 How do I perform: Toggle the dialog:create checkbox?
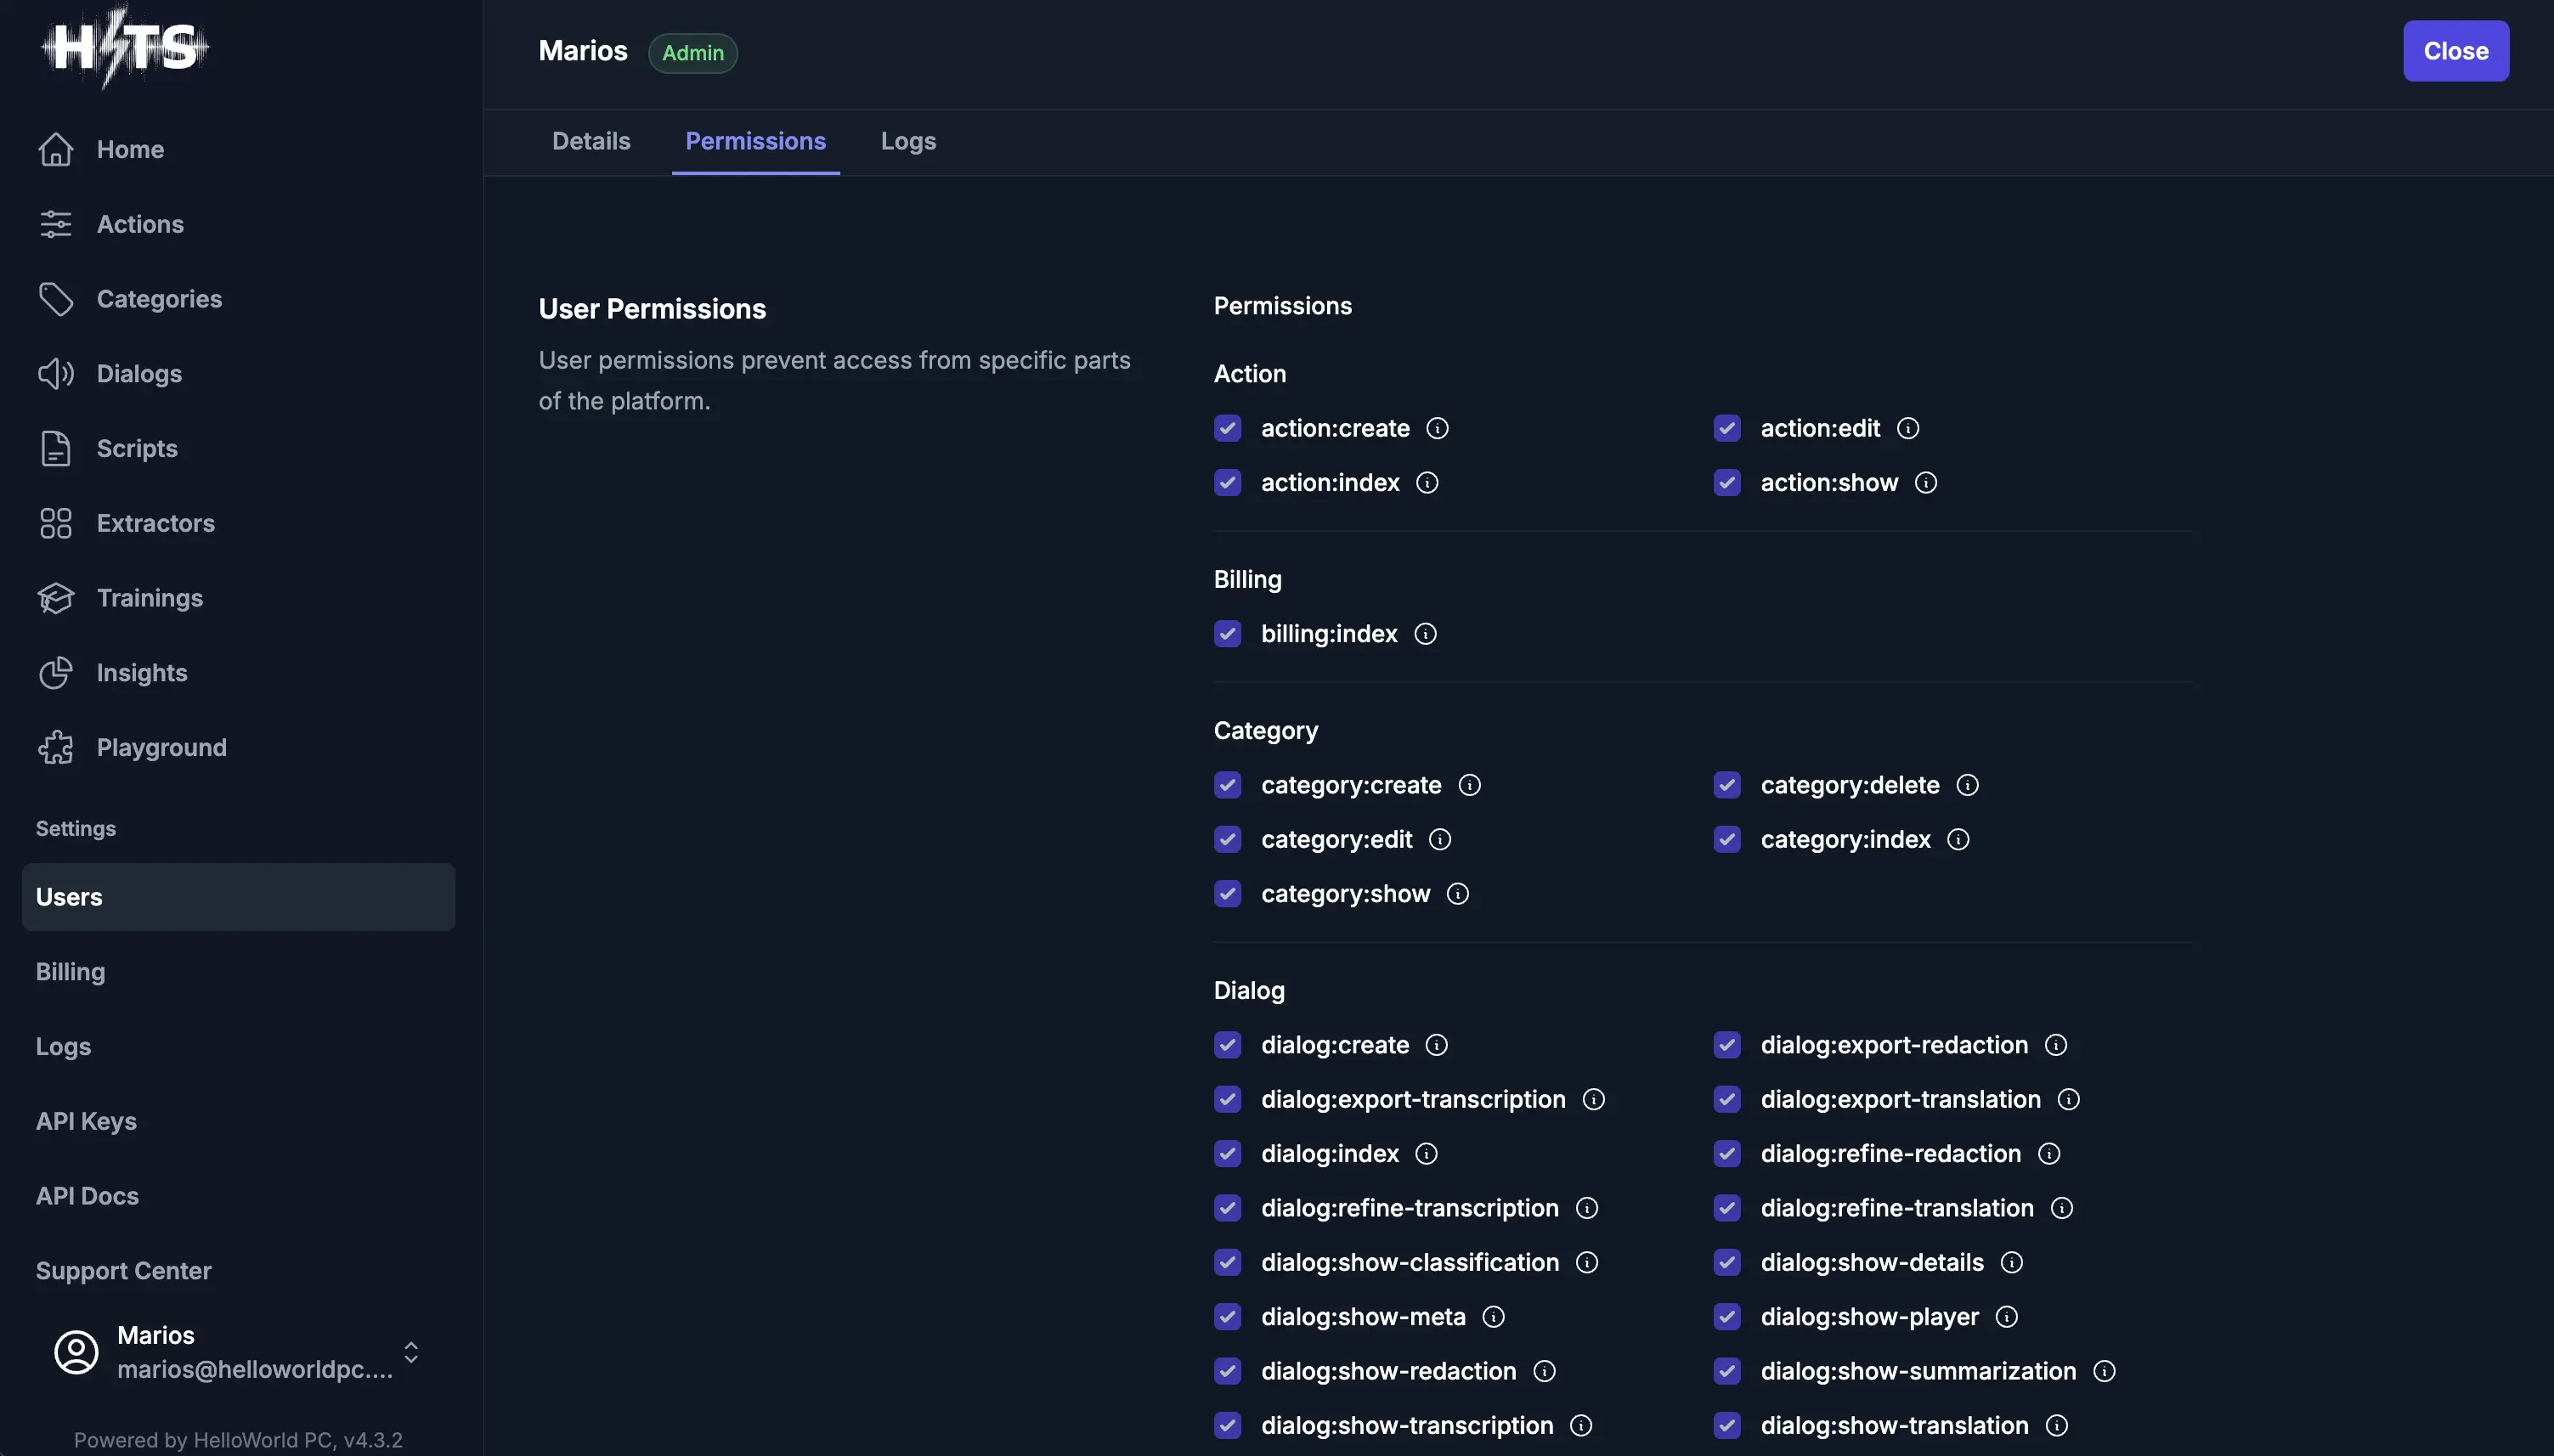pyautogui.click(x=1227, y=1045)
